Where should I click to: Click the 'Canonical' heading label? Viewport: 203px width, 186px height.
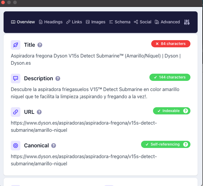pos(37,146)
